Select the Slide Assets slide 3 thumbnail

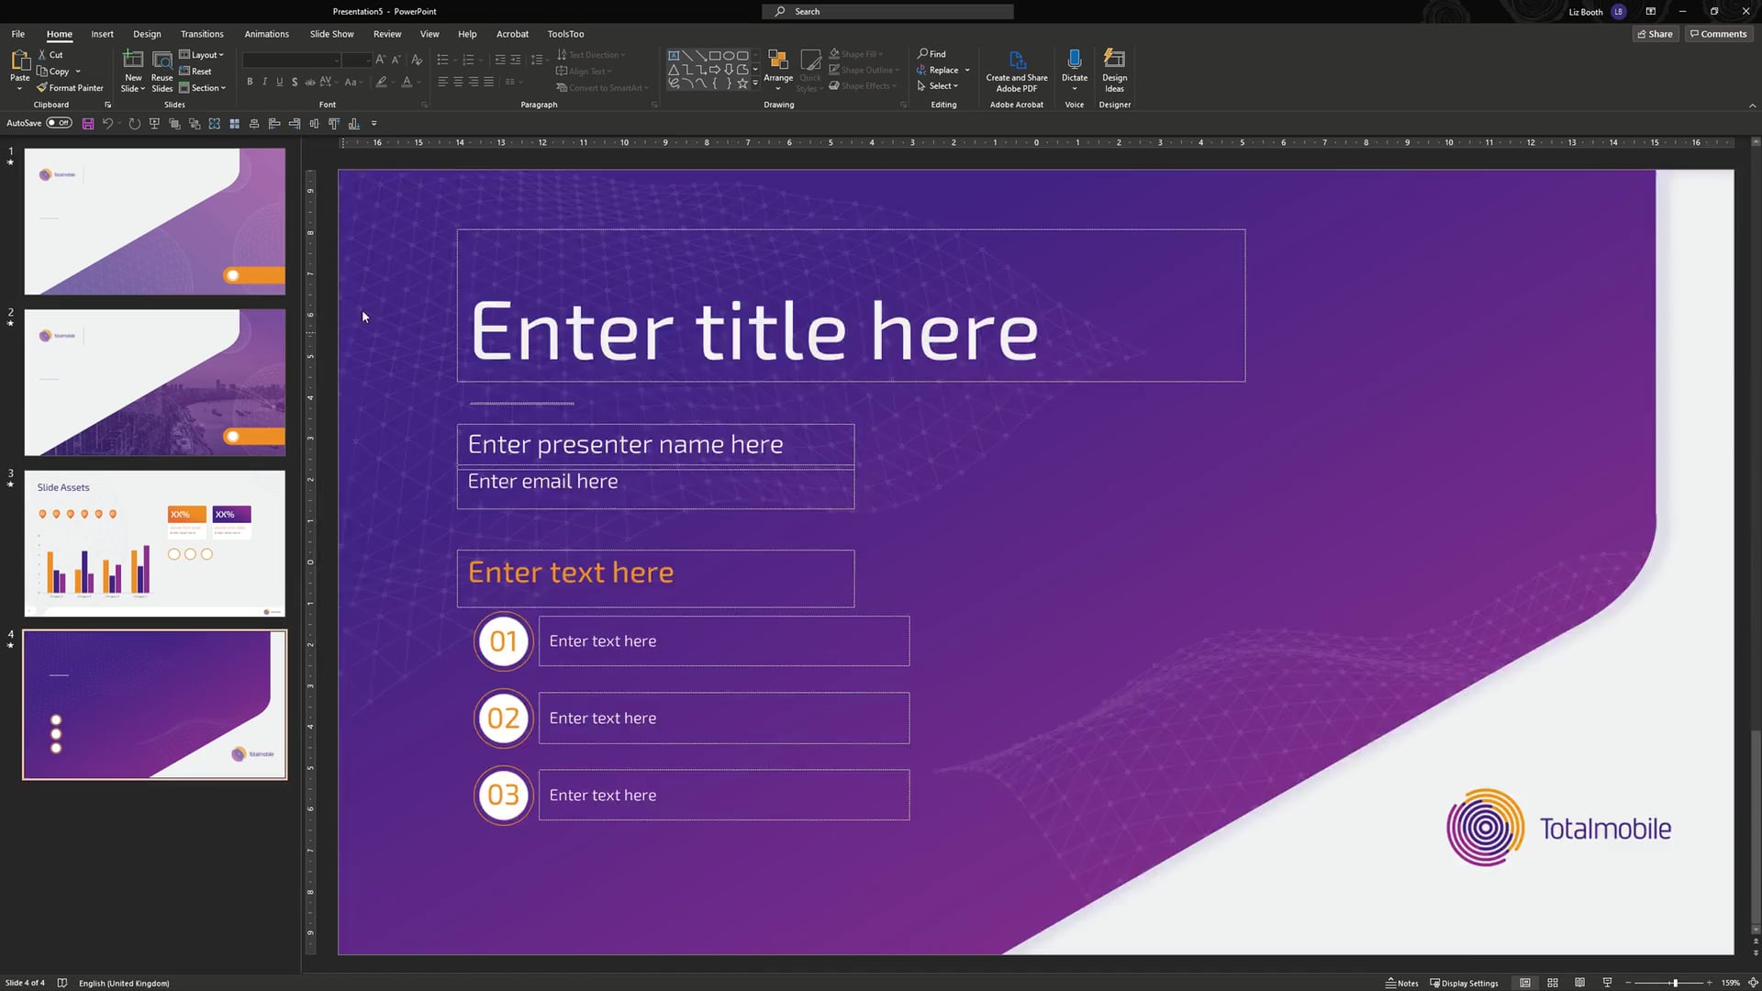point(154,543)
